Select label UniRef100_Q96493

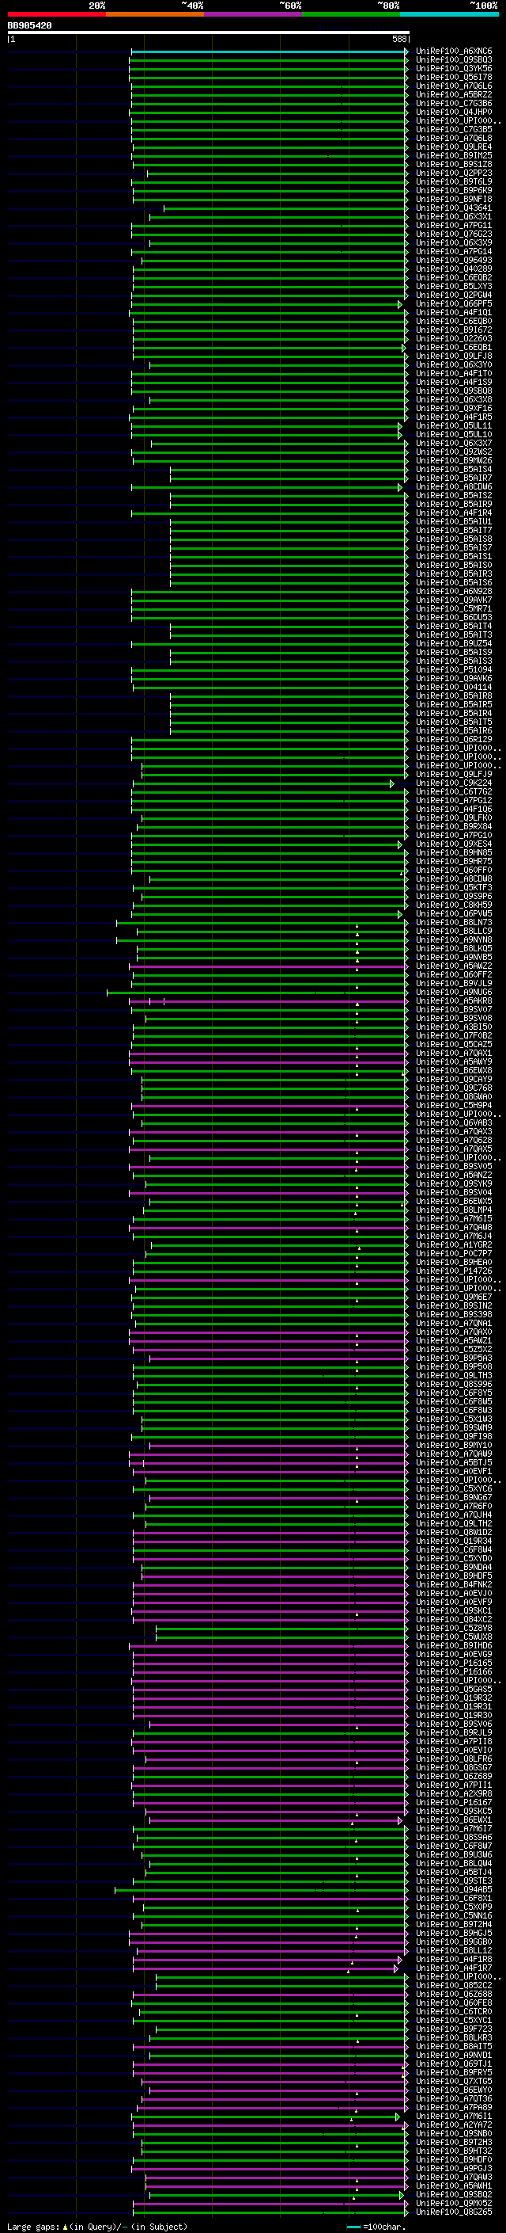tap(454, 260)
